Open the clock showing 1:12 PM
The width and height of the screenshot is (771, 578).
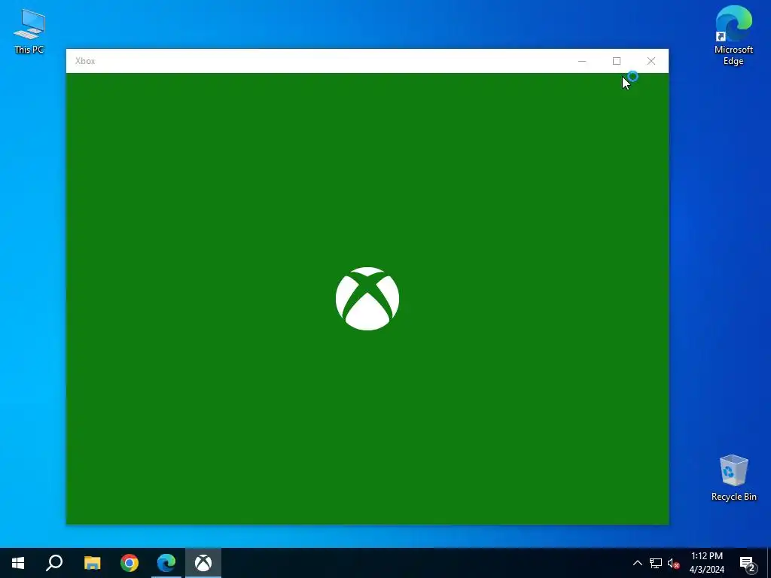click(x=706, y=563)
